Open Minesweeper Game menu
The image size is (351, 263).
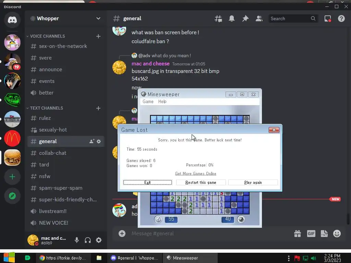click(148, 101)
